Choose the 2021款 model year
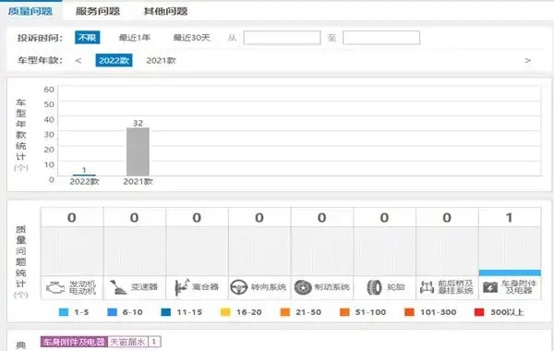 click(x=161, y=60)
